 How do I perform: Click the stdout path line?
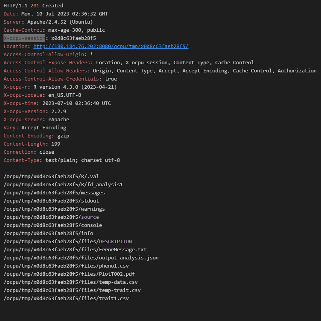pos(51,201)
